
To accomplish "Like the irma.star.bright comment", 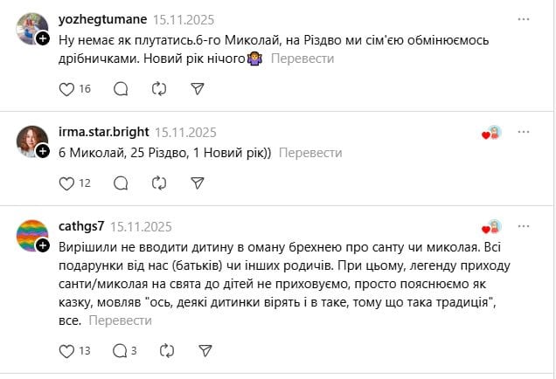I will [x=67, y=183].
